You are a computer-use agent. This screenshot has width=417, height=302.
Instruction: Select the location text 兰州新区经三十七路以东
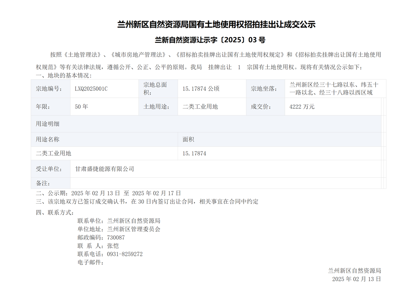pyautogui.click(x=322, y=85)
